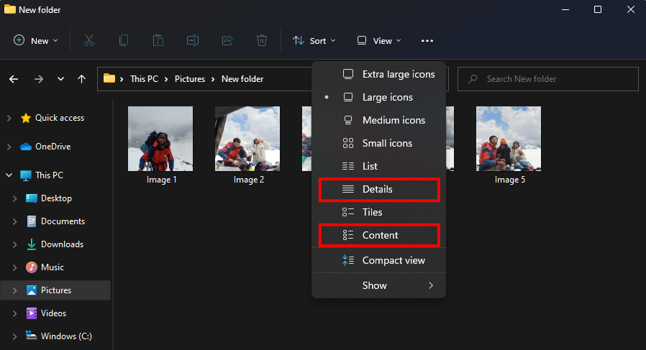This screenshot has height=350, width=646.
Task: Select Content from the View menu
Action: coord(378,235)
